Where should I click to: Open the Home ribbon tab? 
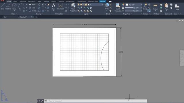point(9,1)
